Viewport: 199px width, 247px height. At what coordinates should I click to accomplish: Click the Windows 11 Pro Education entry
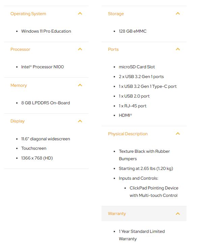tap(46, 31)
